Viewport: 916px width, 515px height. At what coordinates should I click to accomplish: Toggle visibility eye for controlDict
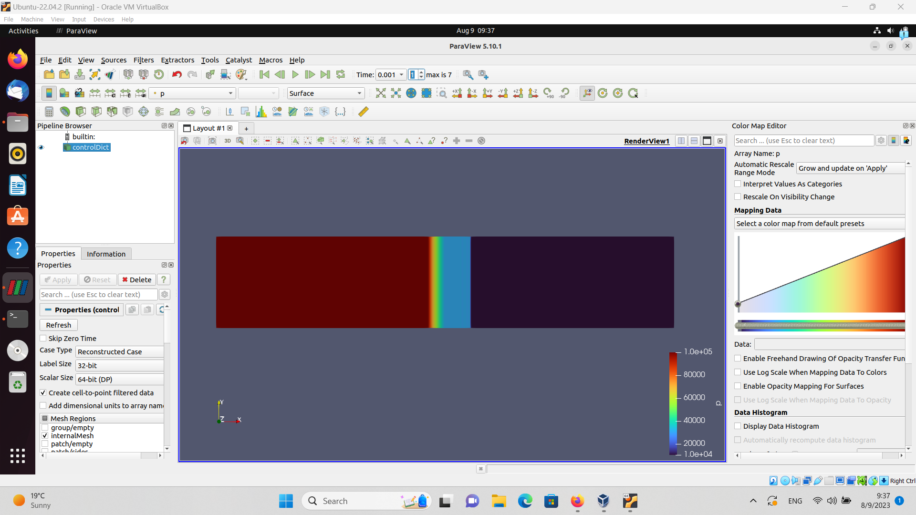(41, 147)
